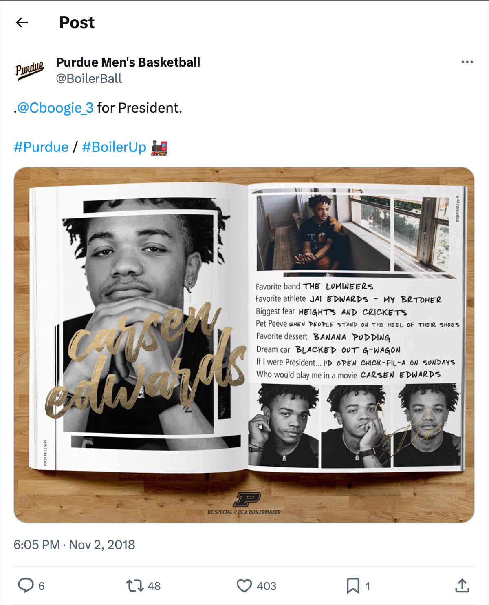Image resolution: width=489 pixels, height=605 pixels.
Task: Click the 6 replies count
Action: pos(41,586)
